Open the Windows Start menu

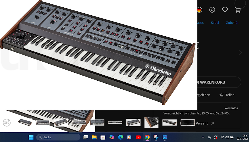[x=31, y=137]
